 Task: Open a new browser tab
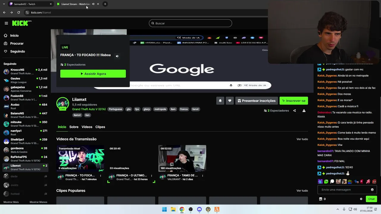pos(105,4)
